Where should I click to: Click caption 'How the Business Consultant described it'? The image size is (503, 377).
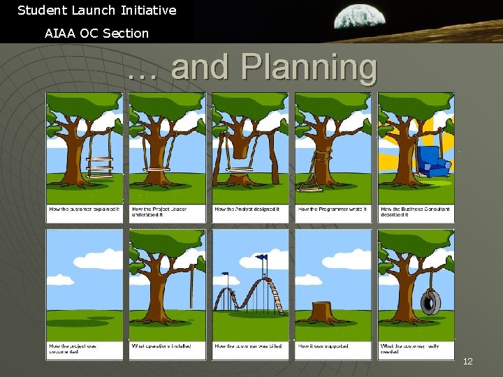click(415, 212)
